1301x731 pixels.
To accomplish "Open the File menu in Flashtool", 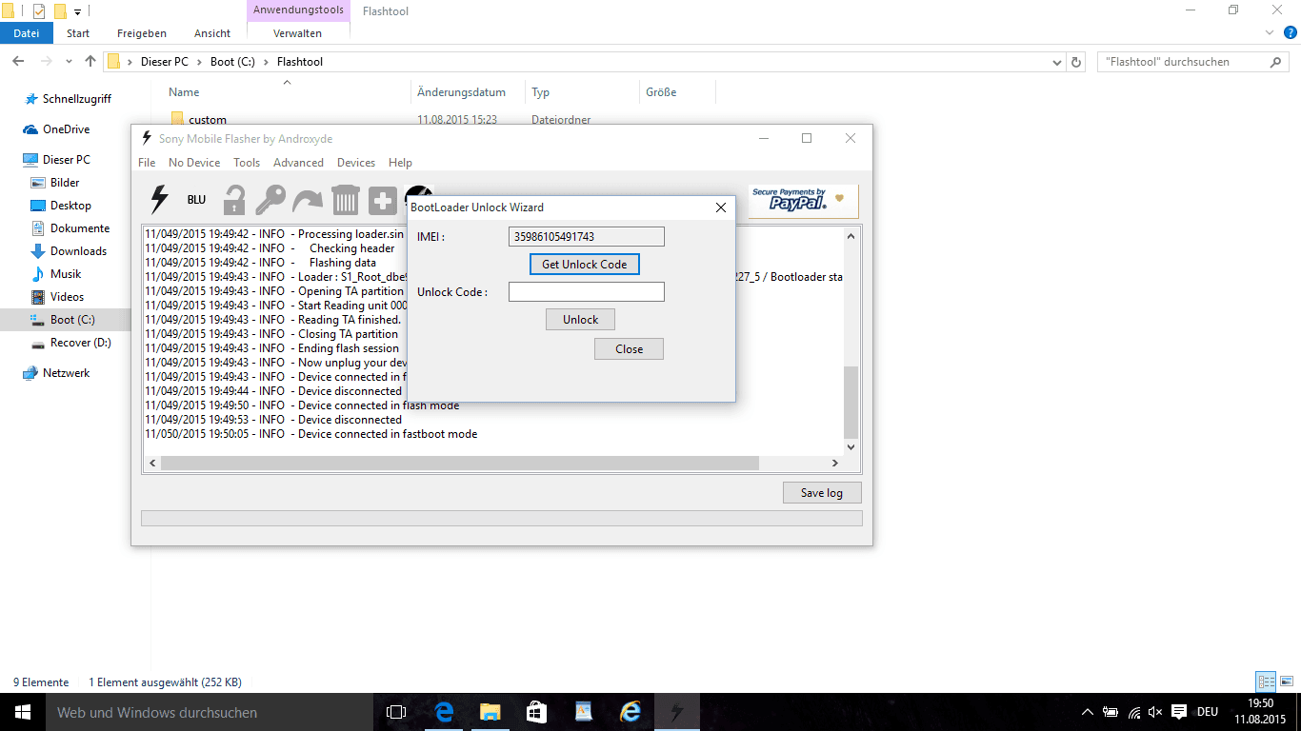I will (147, 163).
